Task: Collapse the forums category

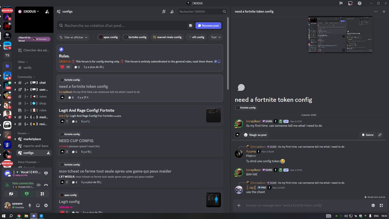Action: 23,133
